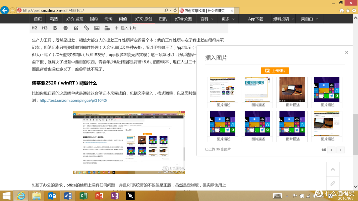Expand the 更多 dropdown menu
The image size is (358, 201).
(228, 19)
